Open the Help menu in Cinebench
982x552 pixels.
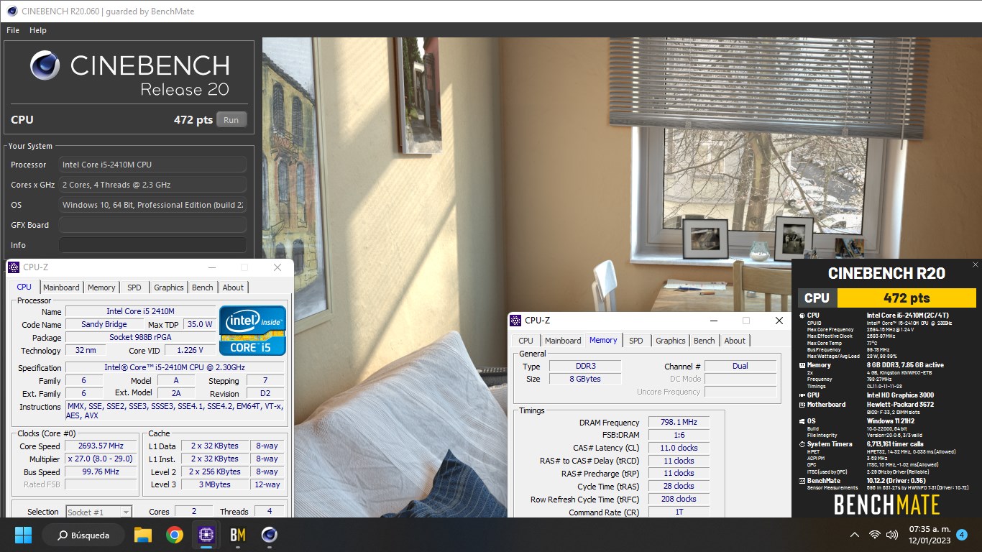click(x=38, y=30)
